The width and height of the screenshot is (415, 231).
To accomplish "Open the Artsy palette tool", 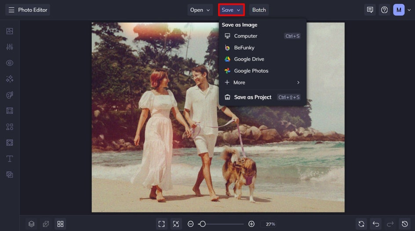I will [10, 95].
